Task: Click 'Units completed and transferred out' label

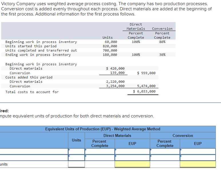Action: pyautogui.click(x=41, y=50)
